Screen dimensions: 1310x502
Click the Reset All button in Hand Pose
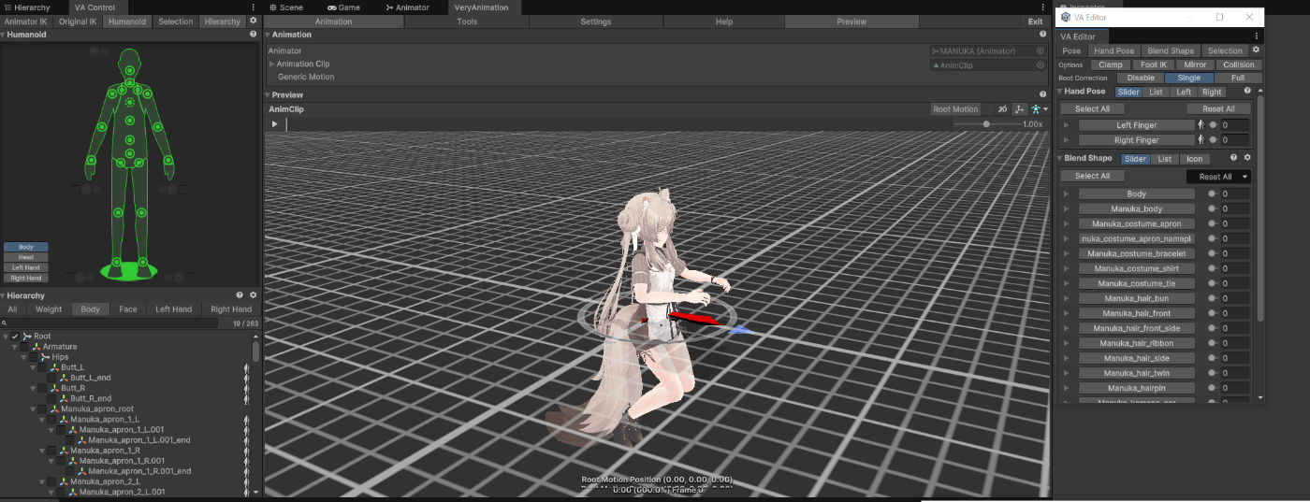[1218, 108]
